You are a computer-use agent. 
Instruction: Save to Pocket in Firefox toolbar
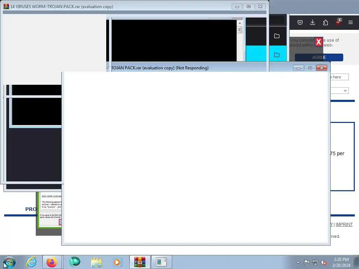[300, 22]
